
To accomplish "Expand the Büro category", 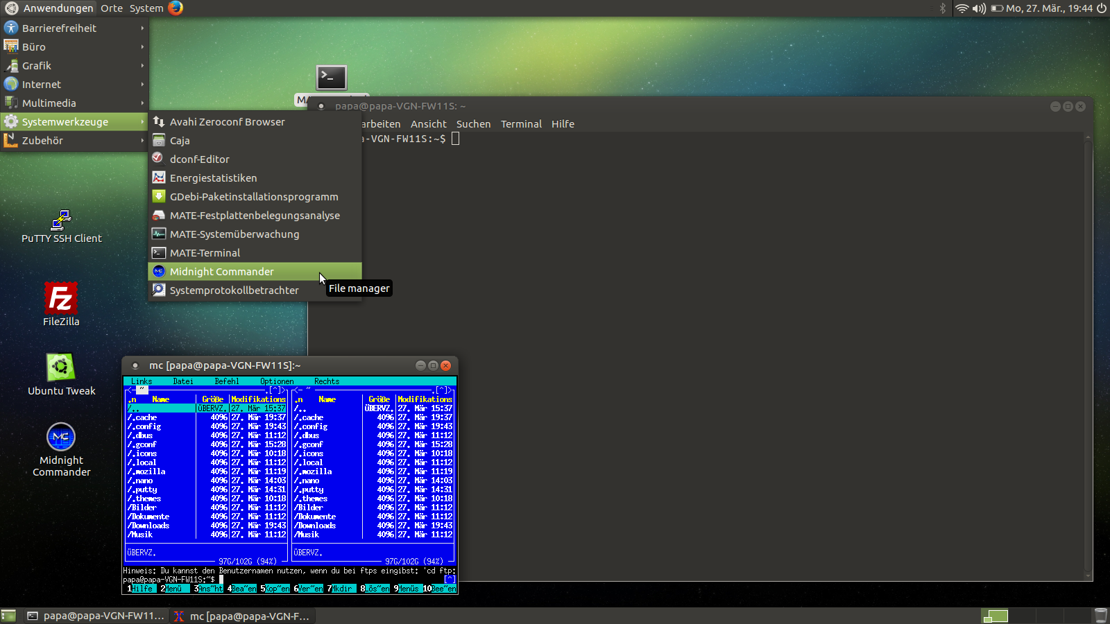I will [74, 46].
